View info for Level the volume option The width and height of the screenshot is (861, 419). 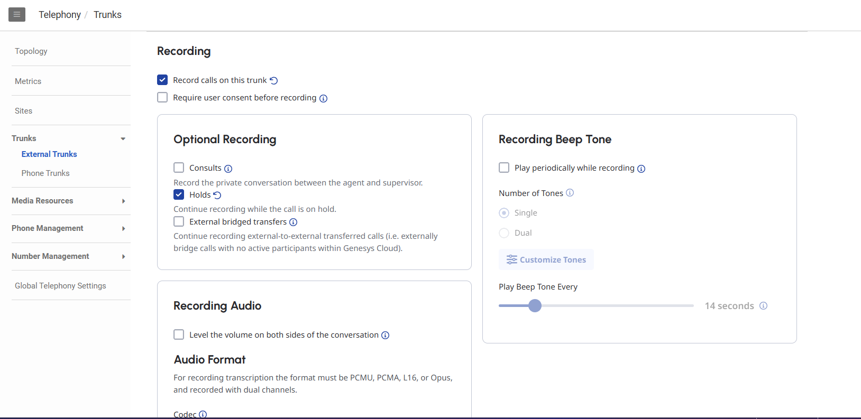point(386,336)
